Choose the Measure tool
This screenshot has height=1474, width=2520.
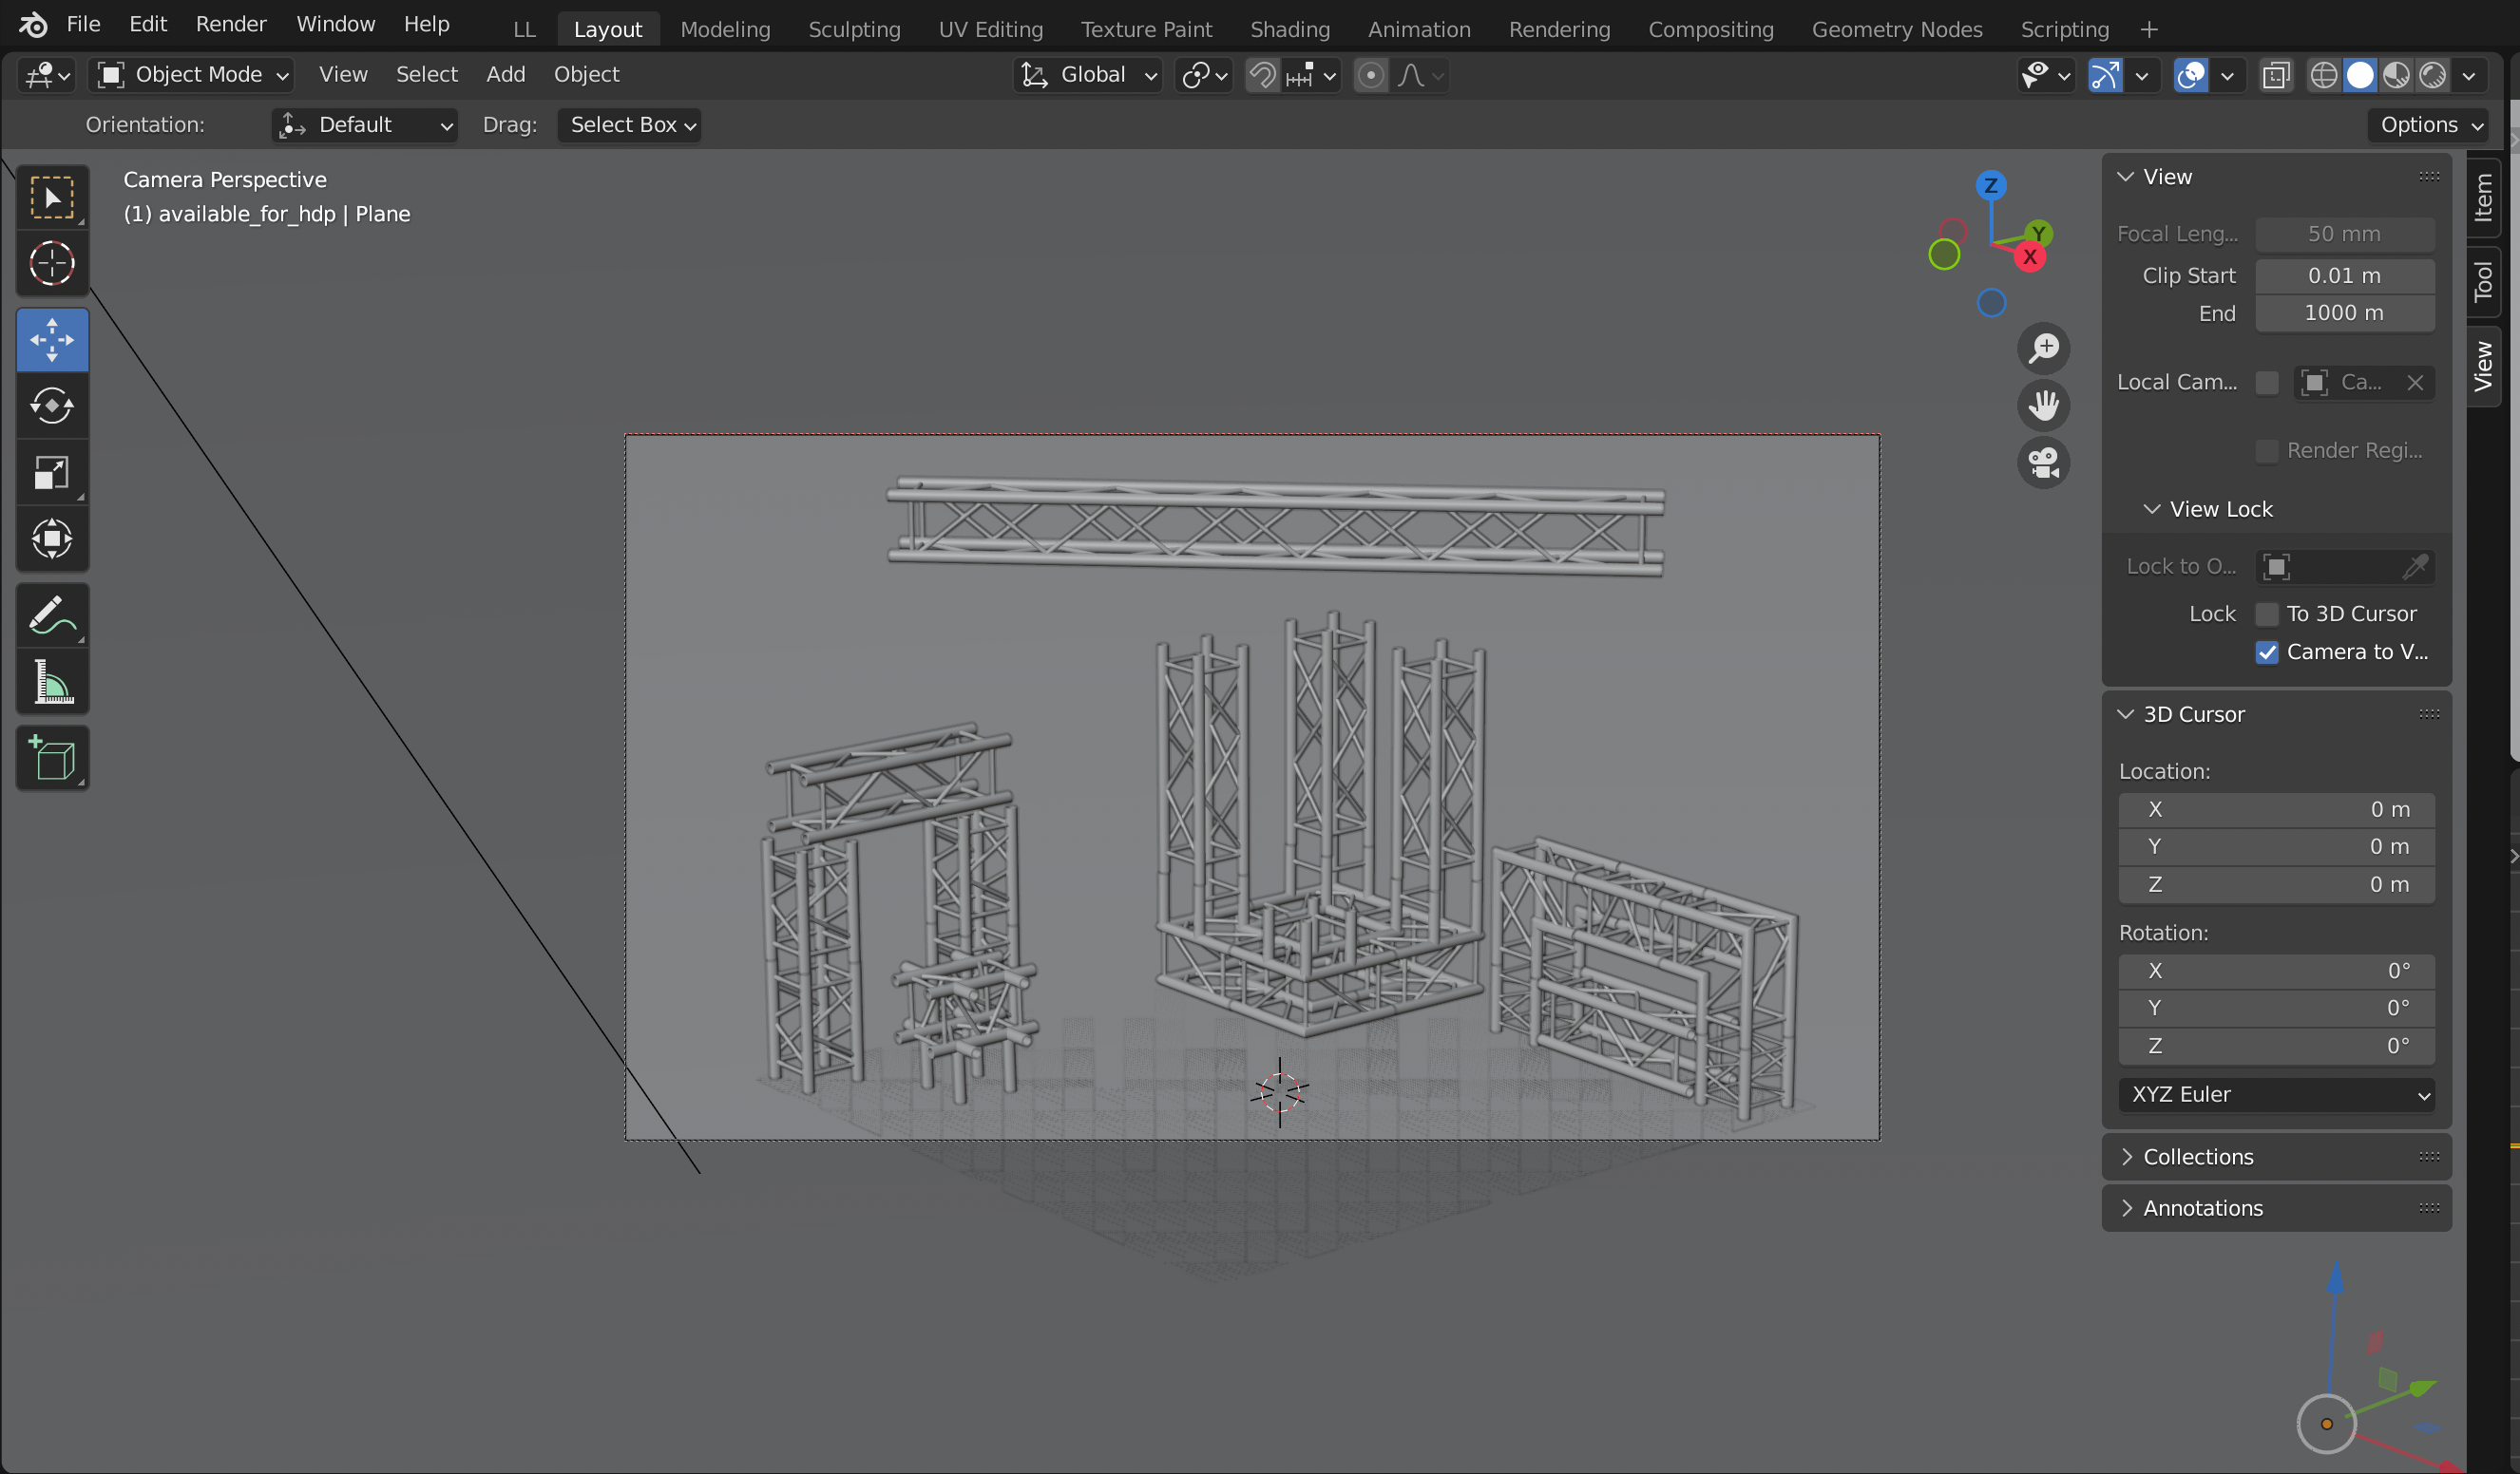point(52,683)
